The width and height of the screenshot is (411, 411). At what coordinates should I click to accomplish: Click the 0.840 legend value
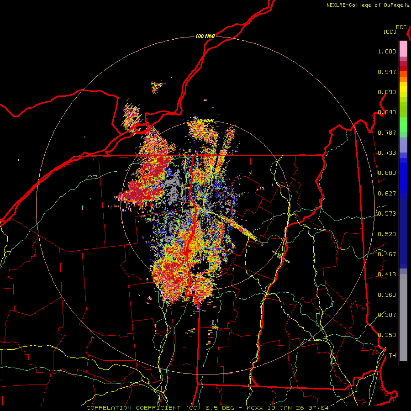pos(387,112)
